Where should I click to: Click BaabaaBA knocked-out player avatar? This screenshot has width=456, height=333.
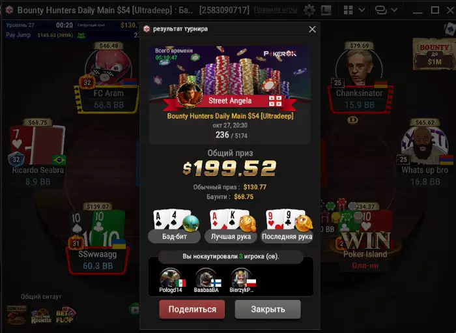206,278
